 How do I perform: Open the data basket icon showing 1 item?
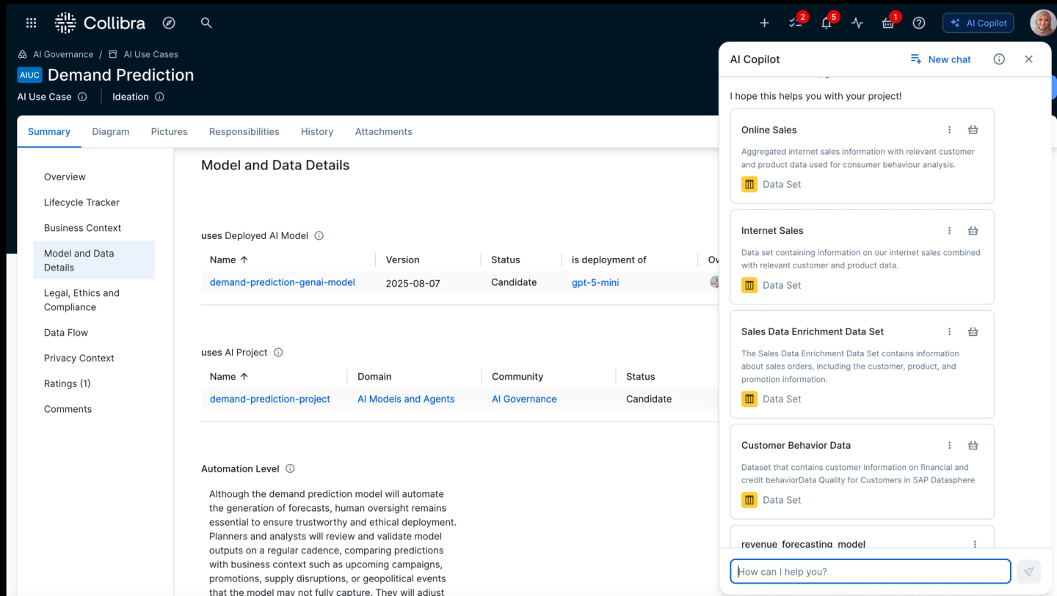[x=887, y=24]
